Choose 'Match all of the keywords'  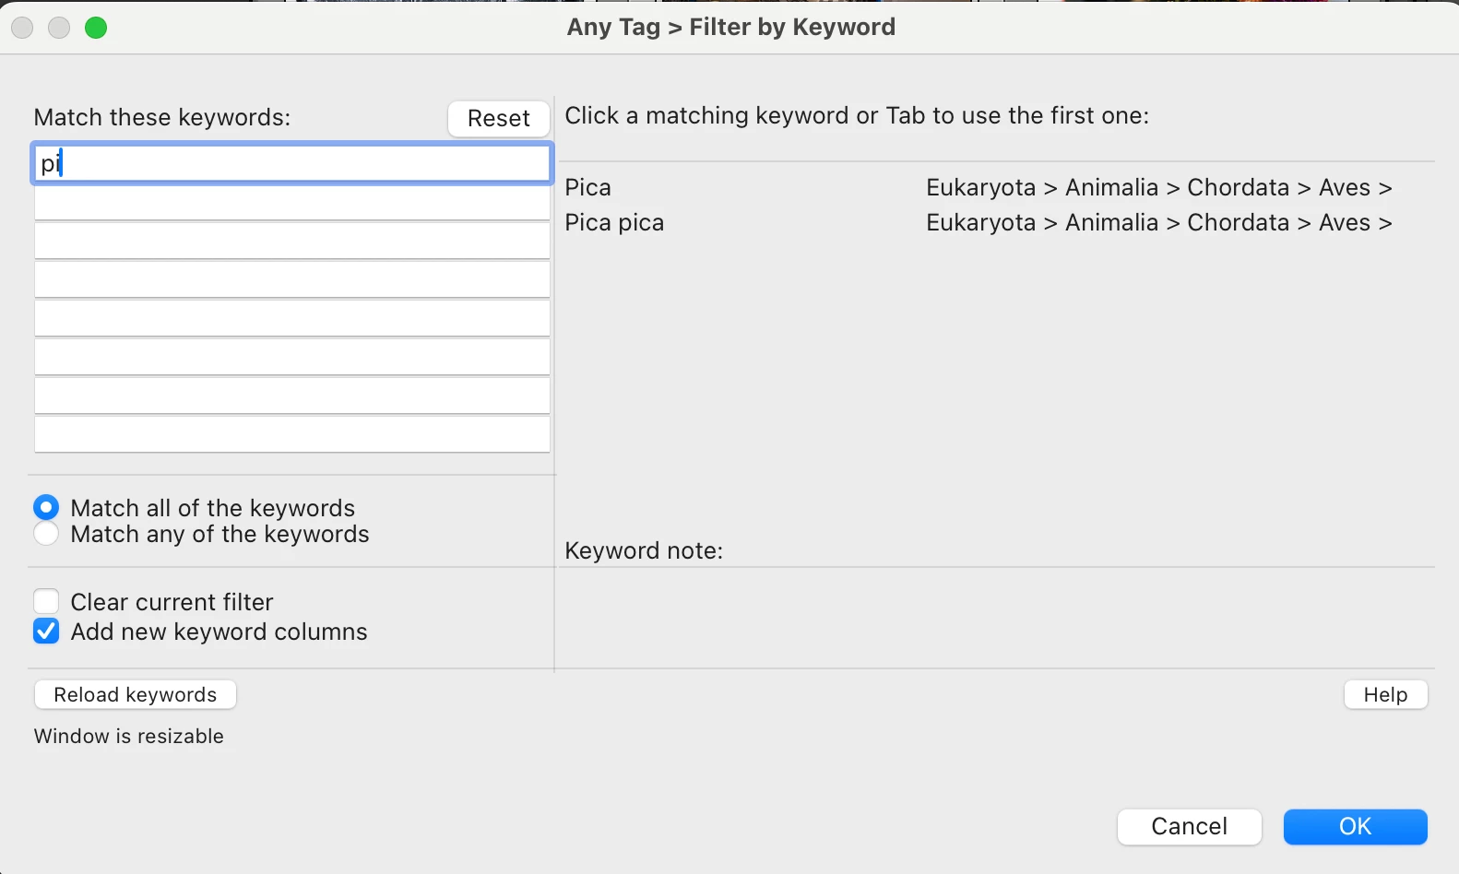pyautogui.click(x=46, y=507)
